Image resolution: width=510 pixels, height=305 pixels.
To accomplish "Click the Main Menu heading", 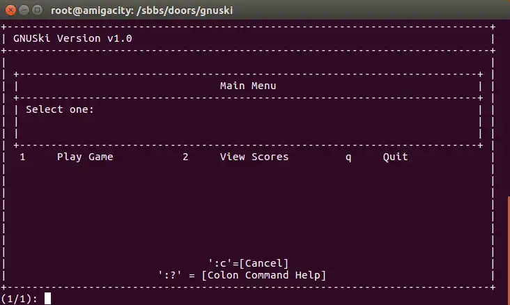I will [x=248, y=86].
